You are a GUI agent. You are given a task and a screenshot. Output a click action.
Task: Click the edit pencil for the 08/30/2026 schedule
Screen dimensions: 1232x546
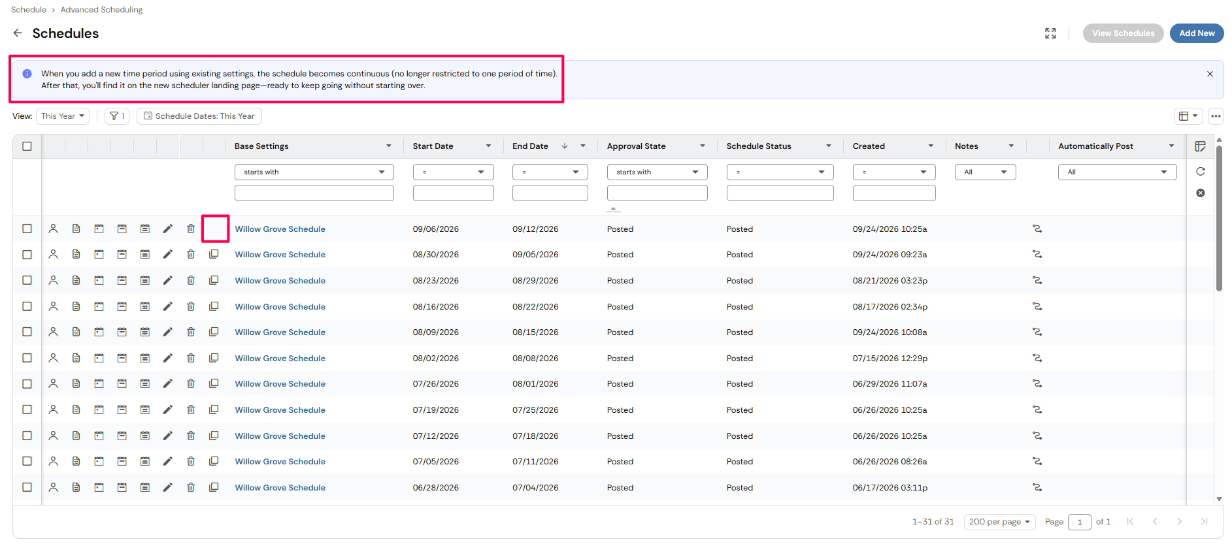click(x=168, y=254)
